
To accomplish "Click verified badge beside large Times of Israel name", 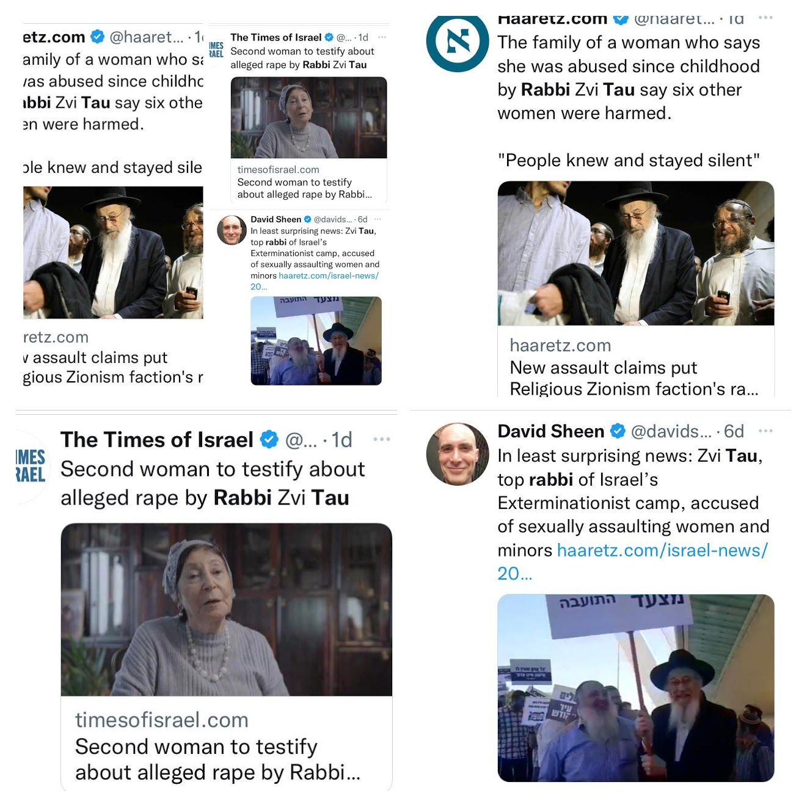I will coord(269,439).
